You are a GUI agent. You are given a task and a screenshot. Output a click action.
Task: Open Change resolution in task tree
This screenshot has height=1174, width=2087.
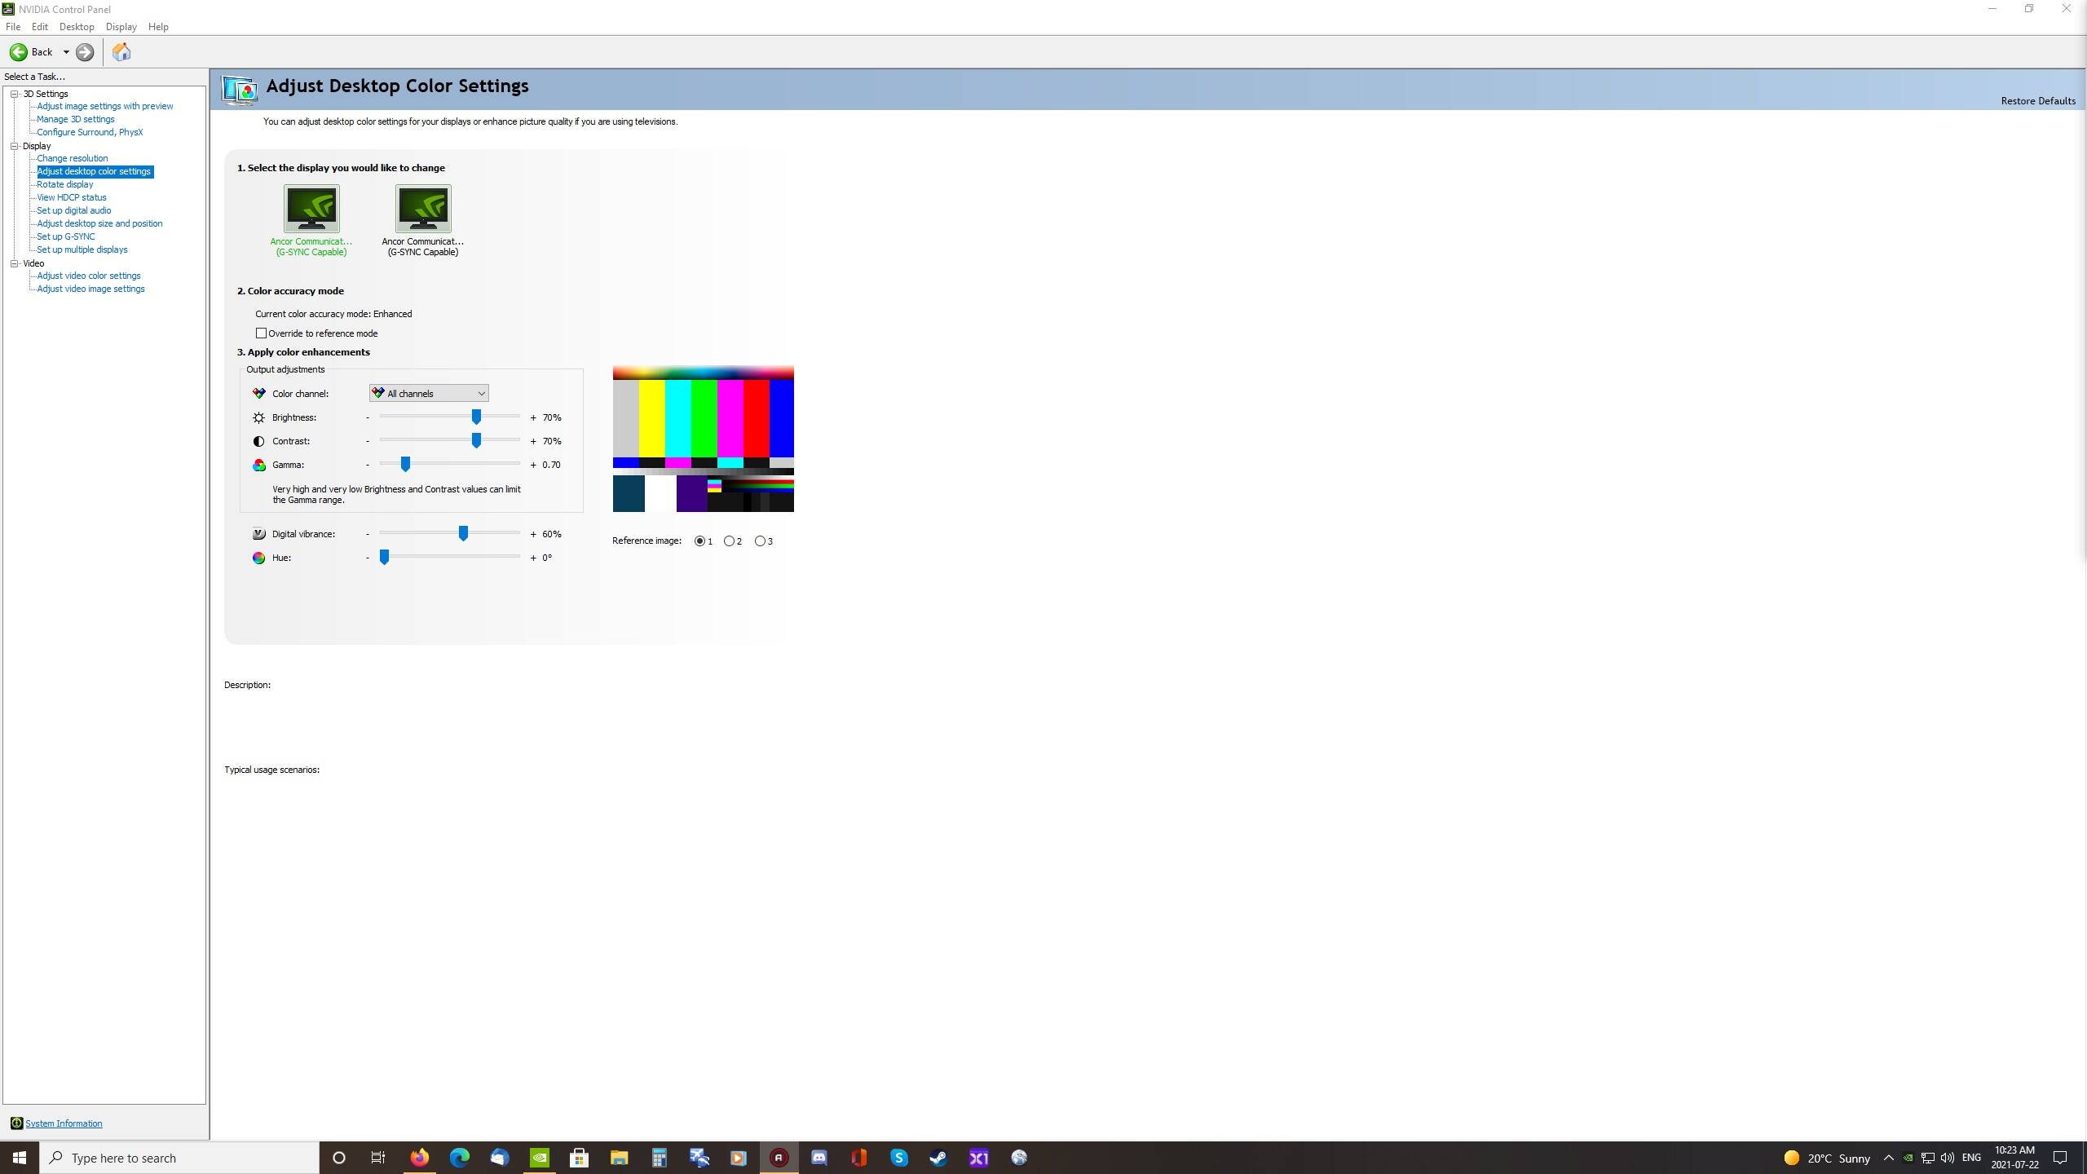tap(72, 158)
